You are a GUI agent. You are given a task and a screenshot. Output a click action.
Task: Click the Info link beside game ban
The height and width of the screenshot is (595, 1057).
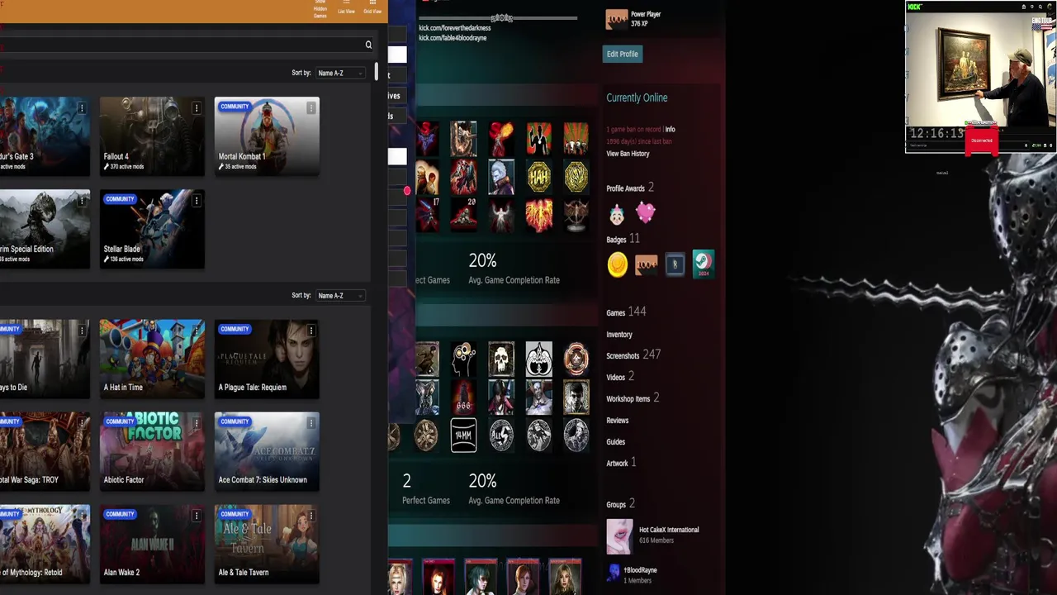[x=671, y=130]
